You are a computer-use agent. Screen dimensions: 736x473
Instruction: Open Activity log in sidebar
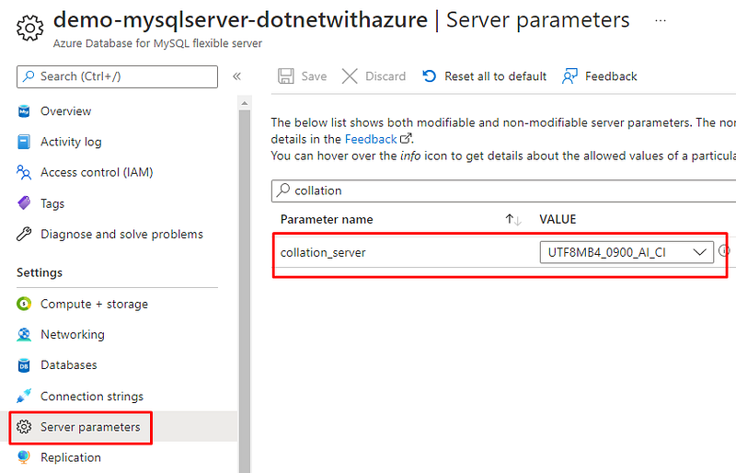click(x=71, y=142)
